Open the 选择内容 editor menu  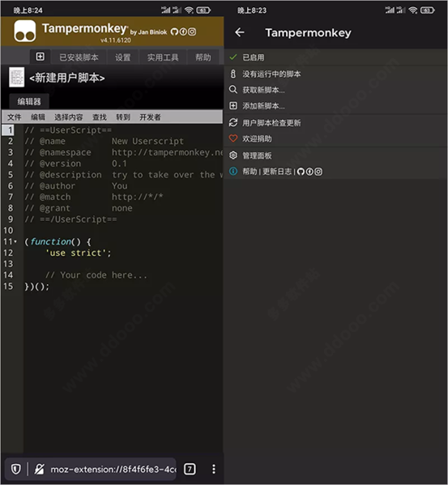click(69, 117)
